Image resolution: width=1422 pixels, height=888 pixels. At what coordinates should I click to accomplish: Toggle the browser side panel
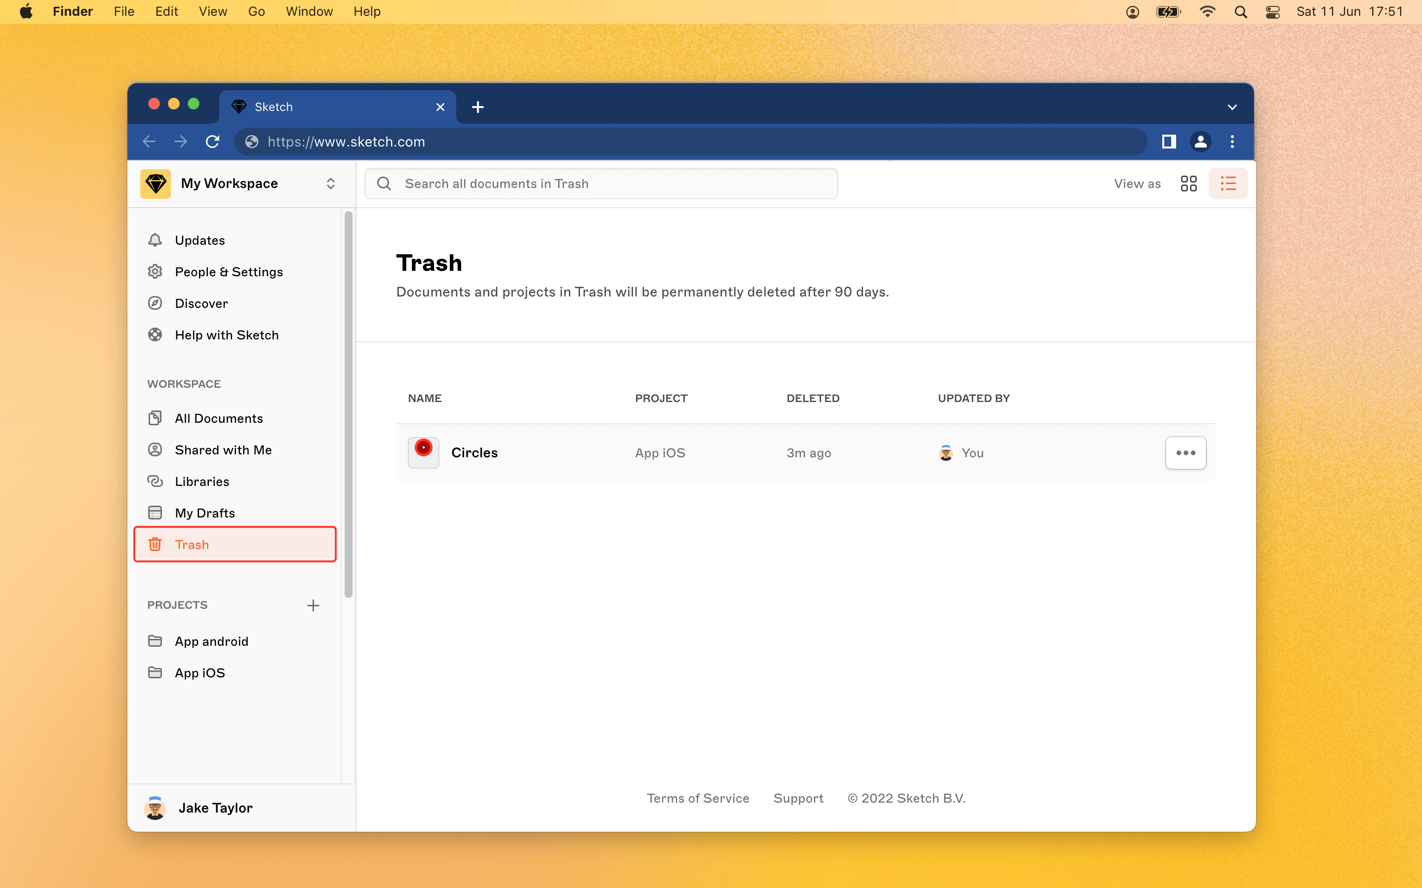(x=1168, y=142)
